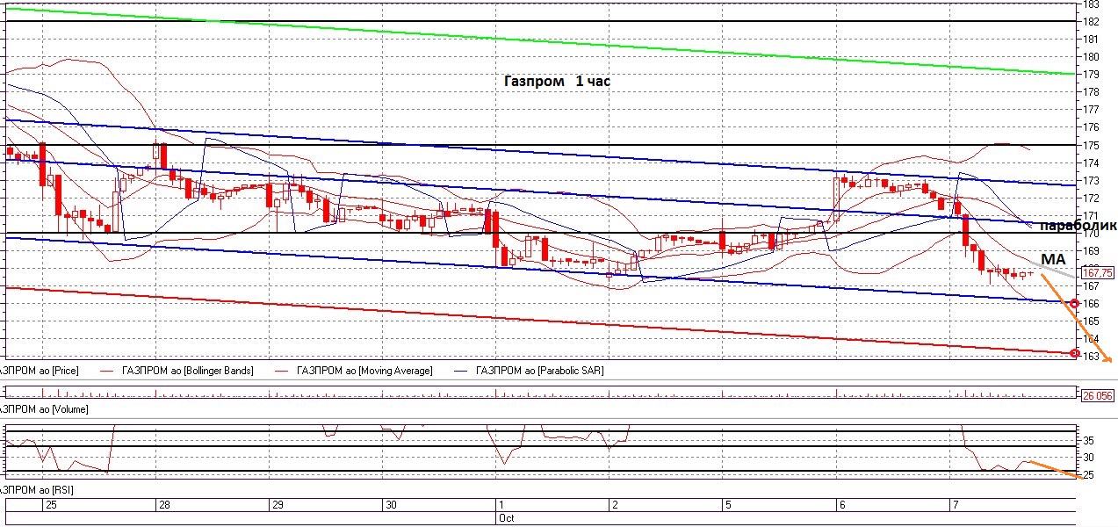
Task: Click the date label 2 on time axis
Action: pos(615,505)
